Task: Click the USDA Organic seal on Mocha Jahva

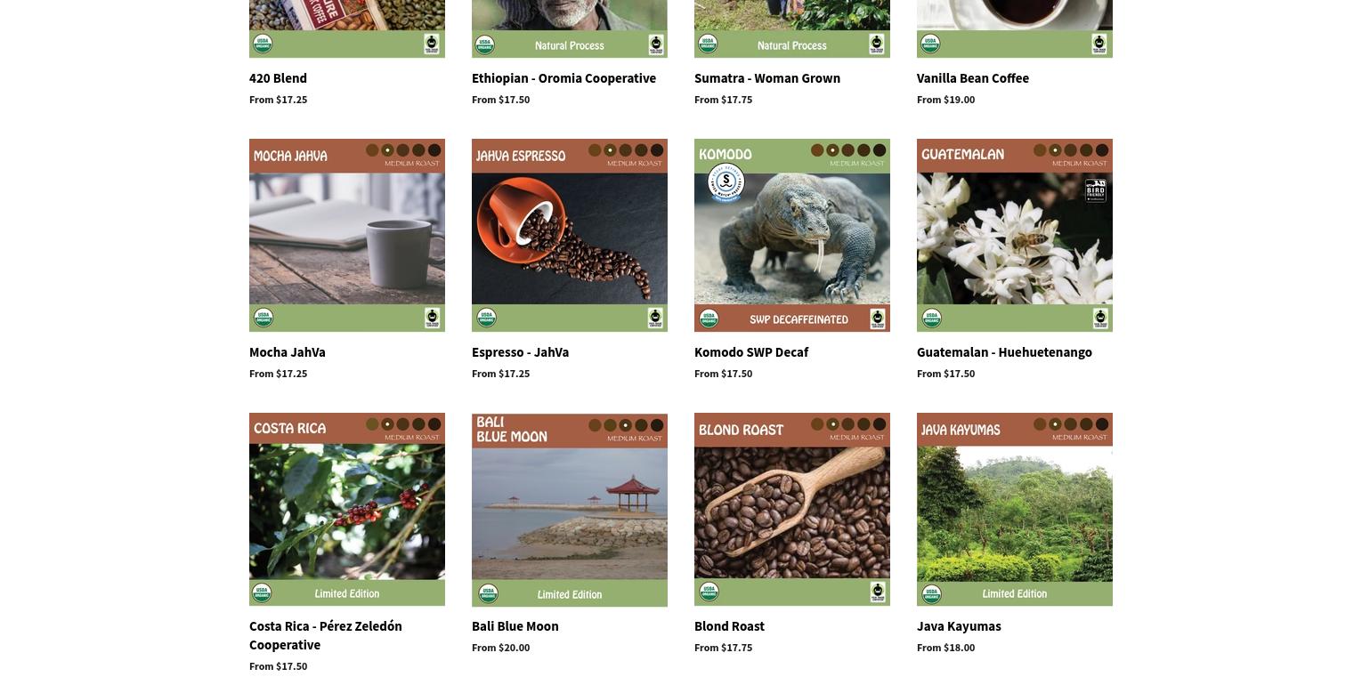Action: (x=263, y=318)
